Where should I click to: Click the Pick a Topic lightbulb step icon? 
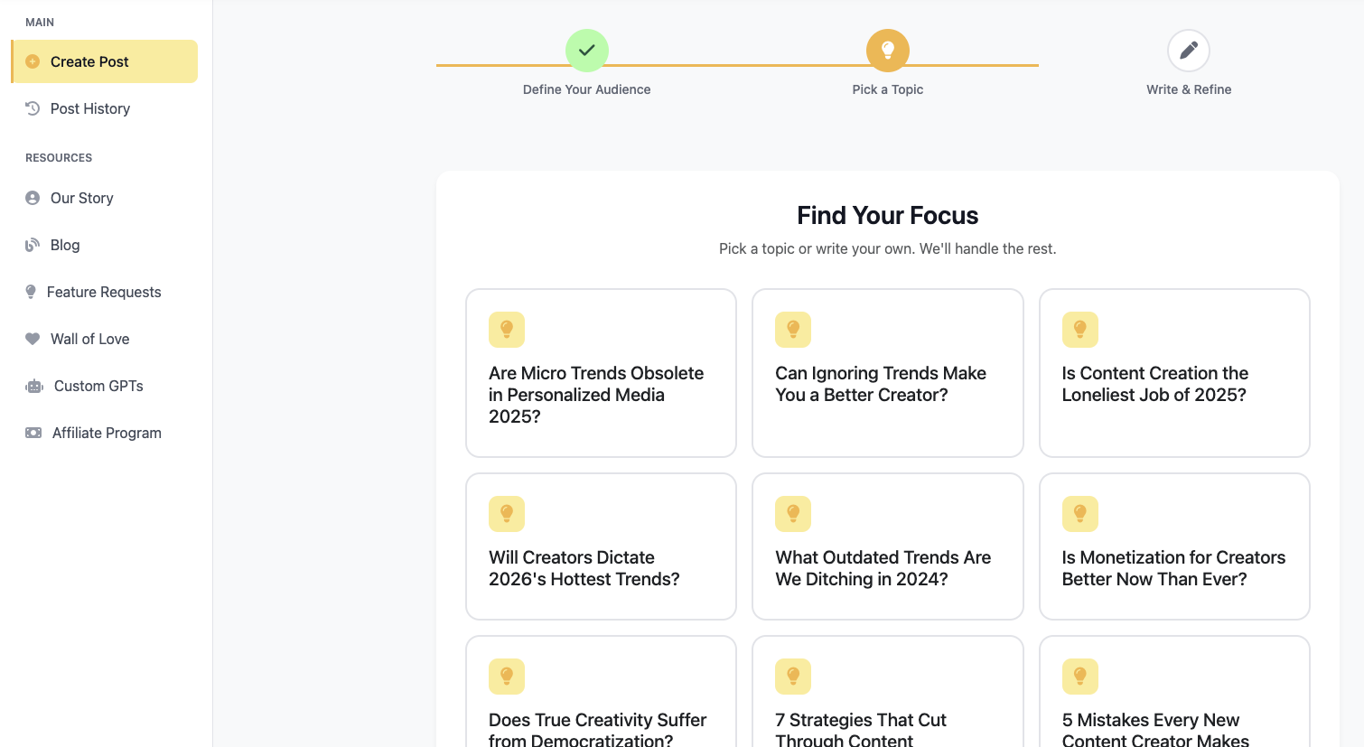pos(888,51)
